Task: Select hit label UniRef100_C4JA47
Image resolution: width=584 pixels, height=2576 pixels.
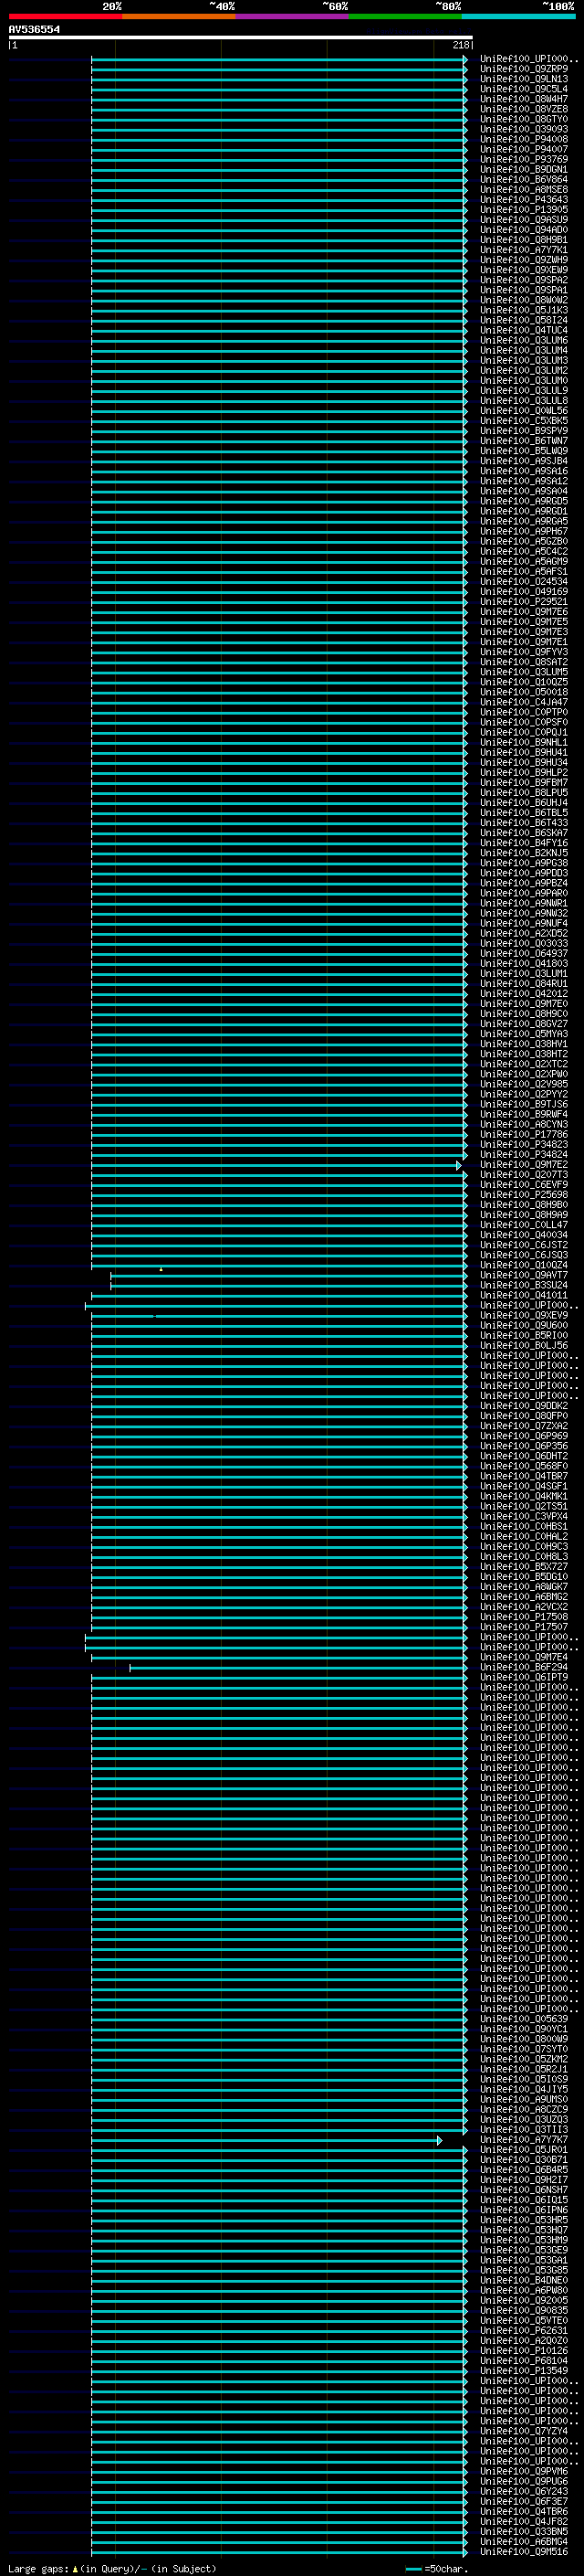Action: pyautogui.click(x=524, y=702)
